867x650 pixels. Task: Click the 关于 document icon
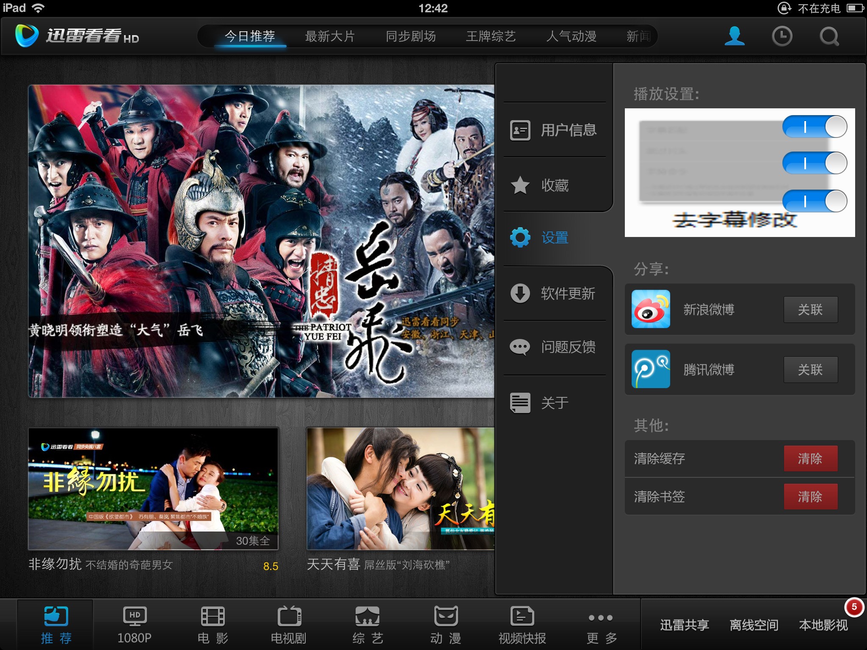tap(520, 402)
